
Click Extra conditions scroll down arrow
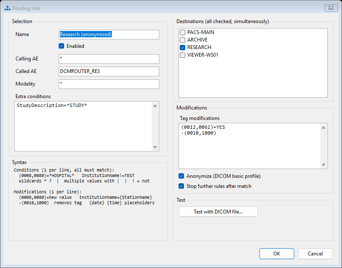pos(155,147)
